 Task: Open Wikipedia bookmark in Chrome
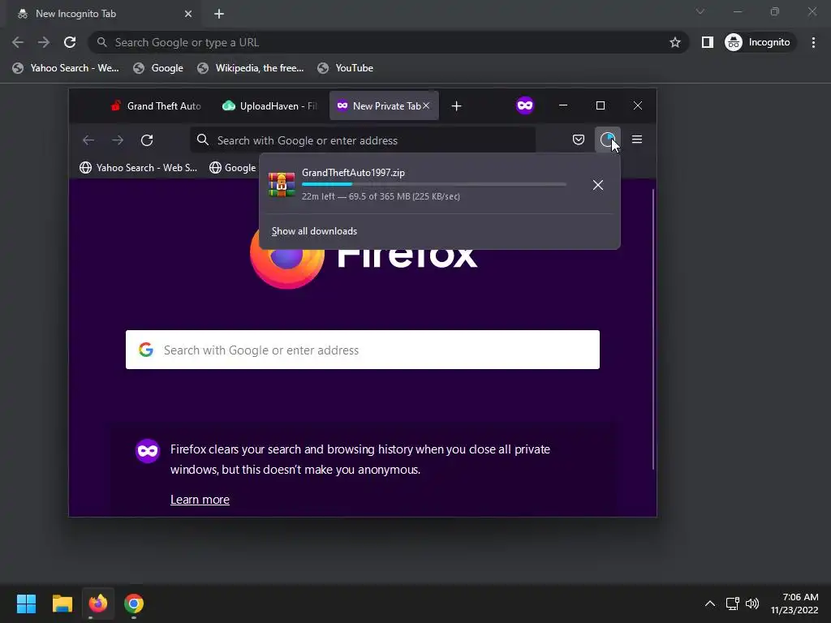tap(251, 68)
